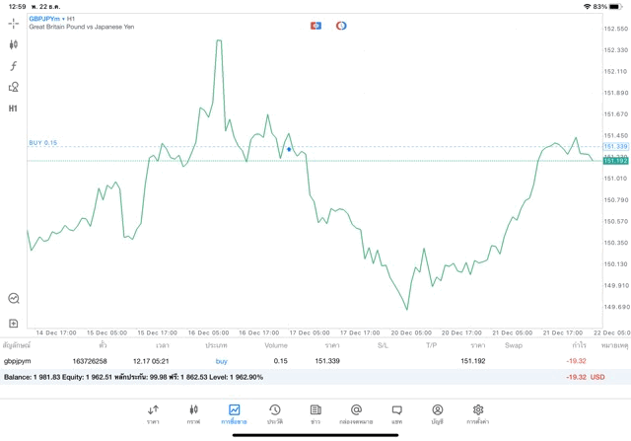Open the chart type candlestick icon
Image resolution: width=631 pixels, height=441 pixels.
[14, 44]
